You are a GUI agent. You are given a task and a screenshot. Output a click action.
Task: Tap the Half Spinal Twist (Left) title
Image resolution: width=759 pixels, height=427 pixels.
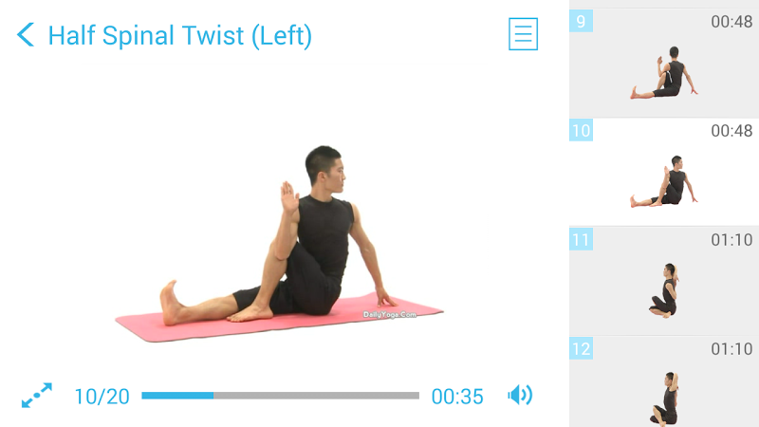[x=180, y=36]
